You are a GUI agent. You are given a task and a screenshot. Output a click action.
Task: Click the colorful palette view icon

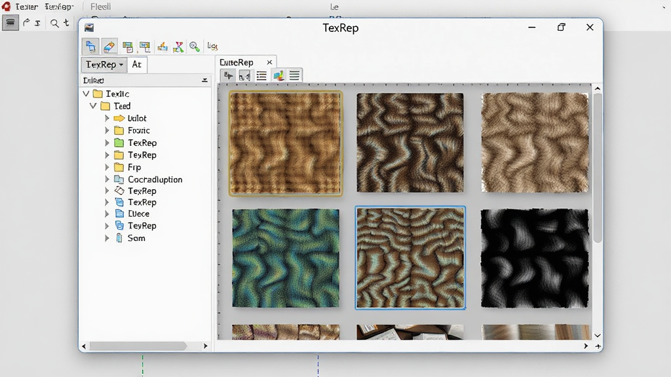point(278,76)
